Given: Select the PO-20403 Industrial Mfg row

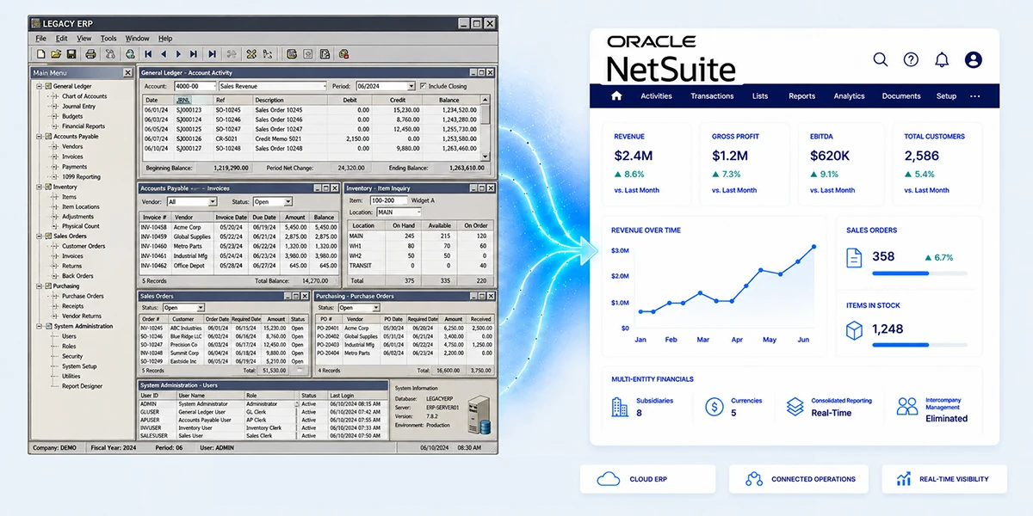Looking at the screenshot, I should (404, 344).
